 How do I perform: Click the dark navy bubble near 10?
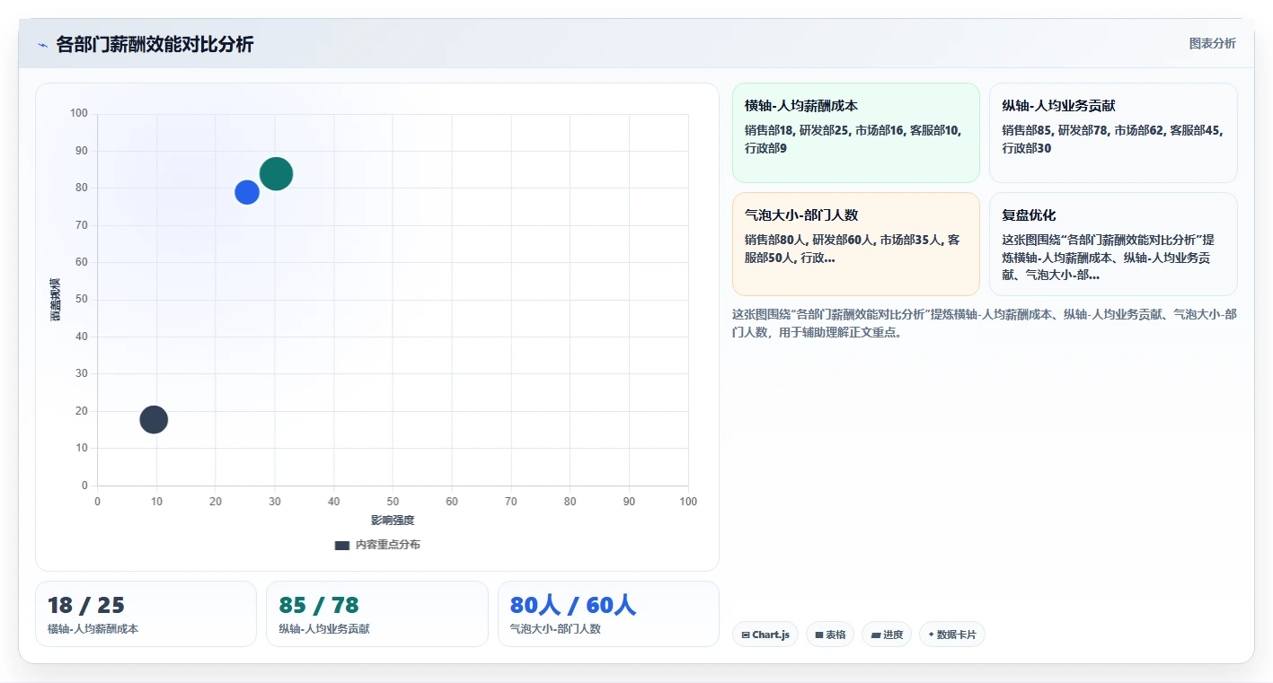pos(154,419)
